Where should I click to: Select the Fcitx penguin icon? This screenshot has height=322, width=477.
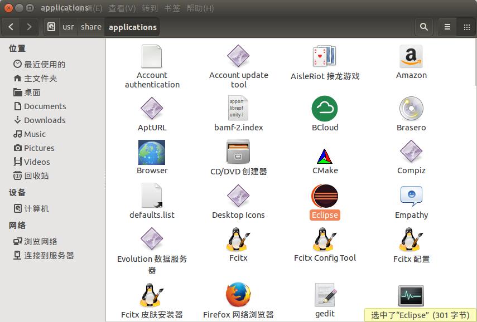click(238, 240)
